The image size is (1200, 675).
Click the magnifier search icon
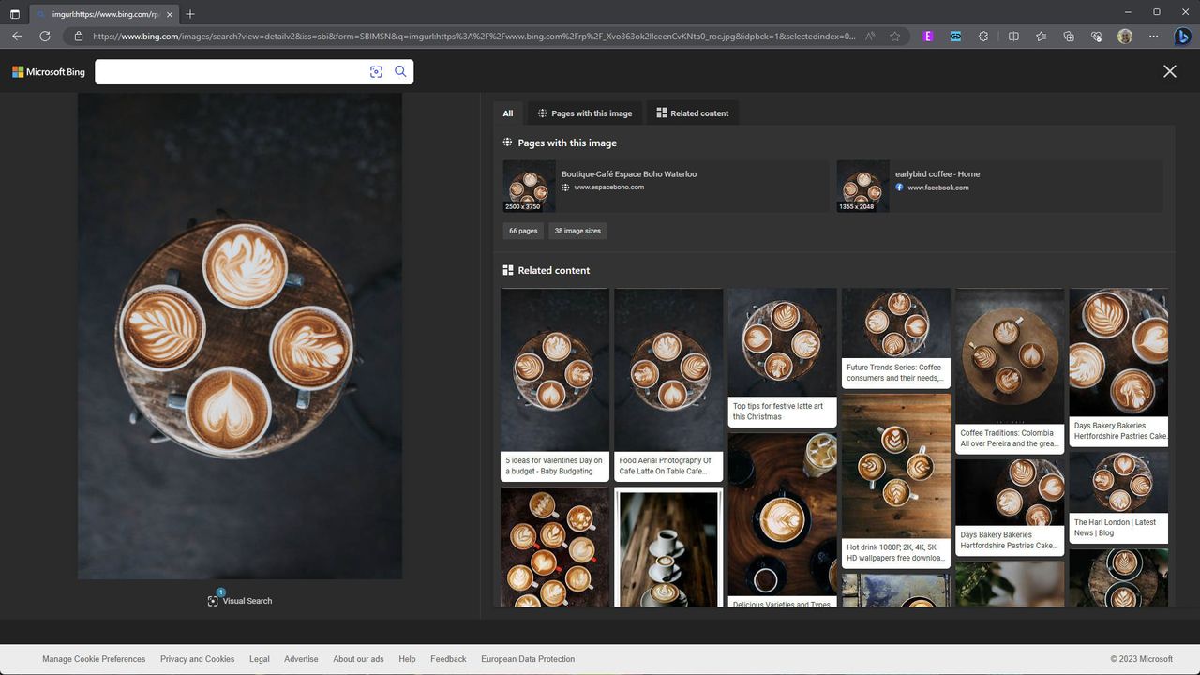pos(400,72)
